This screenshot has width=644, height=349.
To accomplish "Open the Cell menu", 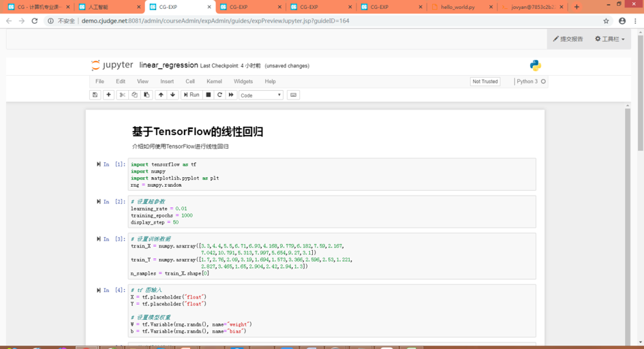I will (189, 81).
